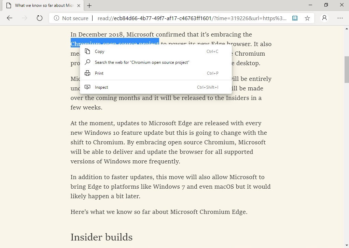Choose Search the web for Chromium open source project
The height and width of the screenshot is (248, 349).
(156, 62)
